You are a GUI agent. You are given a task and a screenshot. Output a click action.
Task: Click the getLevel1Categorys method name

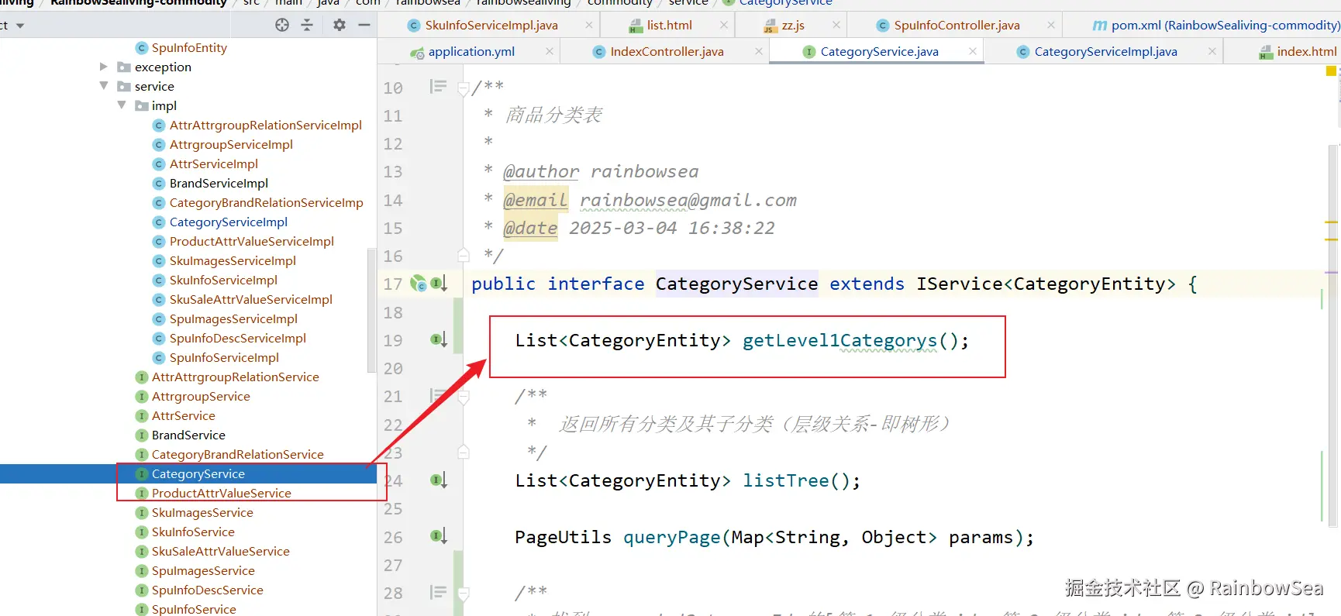click(839, 340)
